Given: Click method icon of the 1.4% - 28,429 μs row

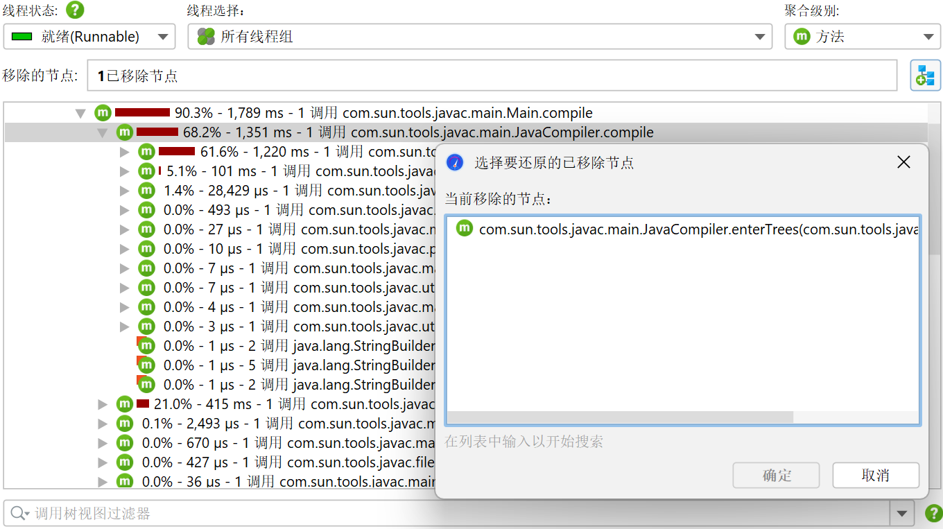Looking at the screenshot, I should 146,191.
